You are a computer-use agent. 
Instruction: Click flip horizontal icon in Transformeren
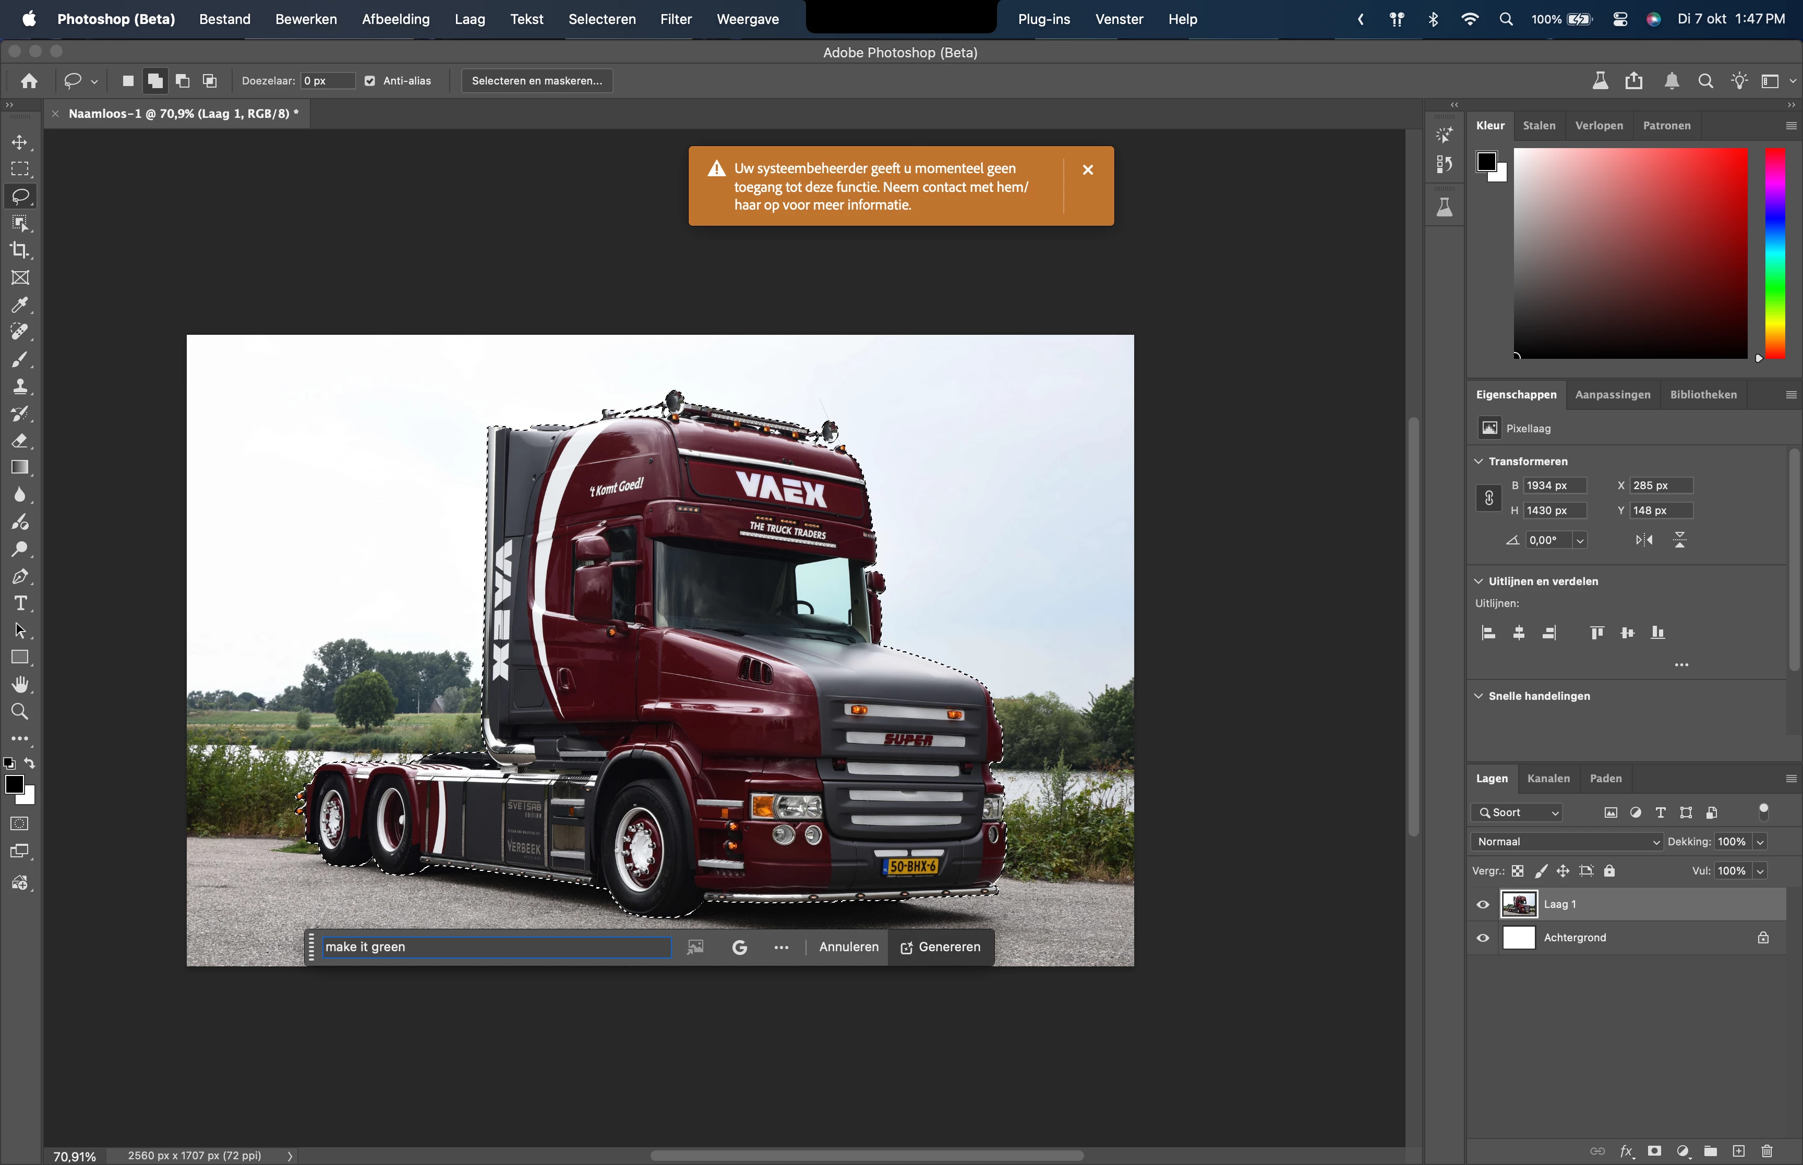point(1643,540)
